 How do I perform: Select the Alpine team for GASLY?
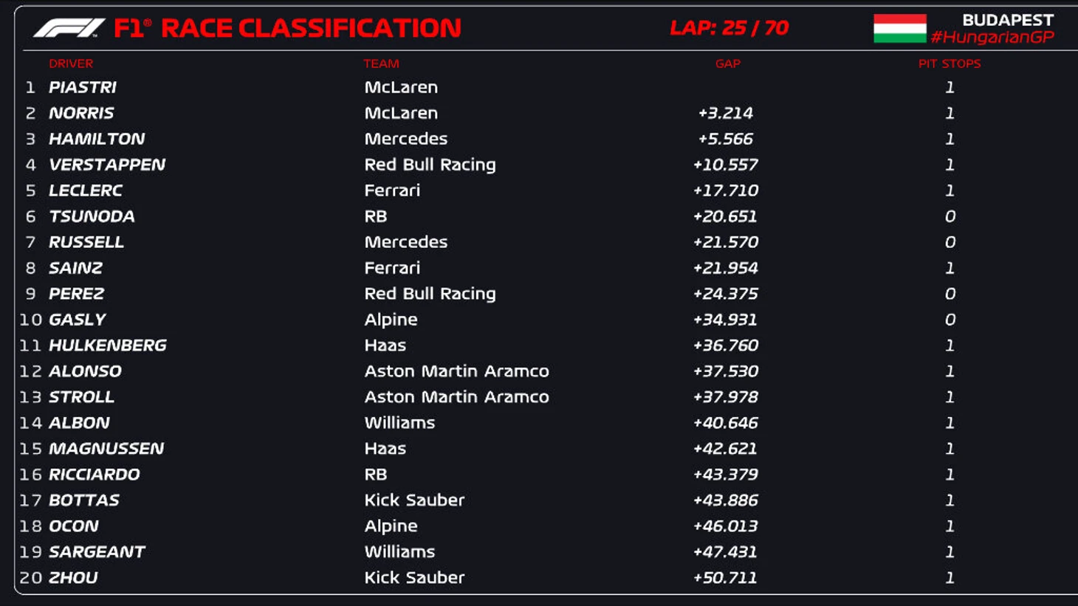391,320
